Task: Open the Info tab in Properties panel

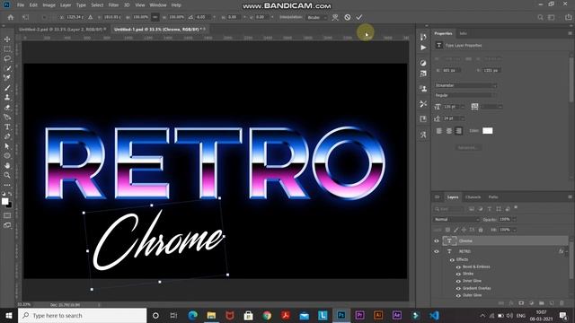Action: tap(464, 33)
